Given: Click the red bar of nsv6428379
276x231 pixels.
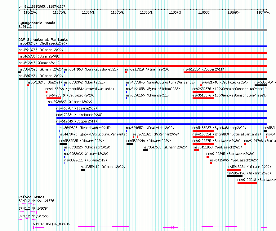Looking at the screenshot, I should (x=54, y=98).
